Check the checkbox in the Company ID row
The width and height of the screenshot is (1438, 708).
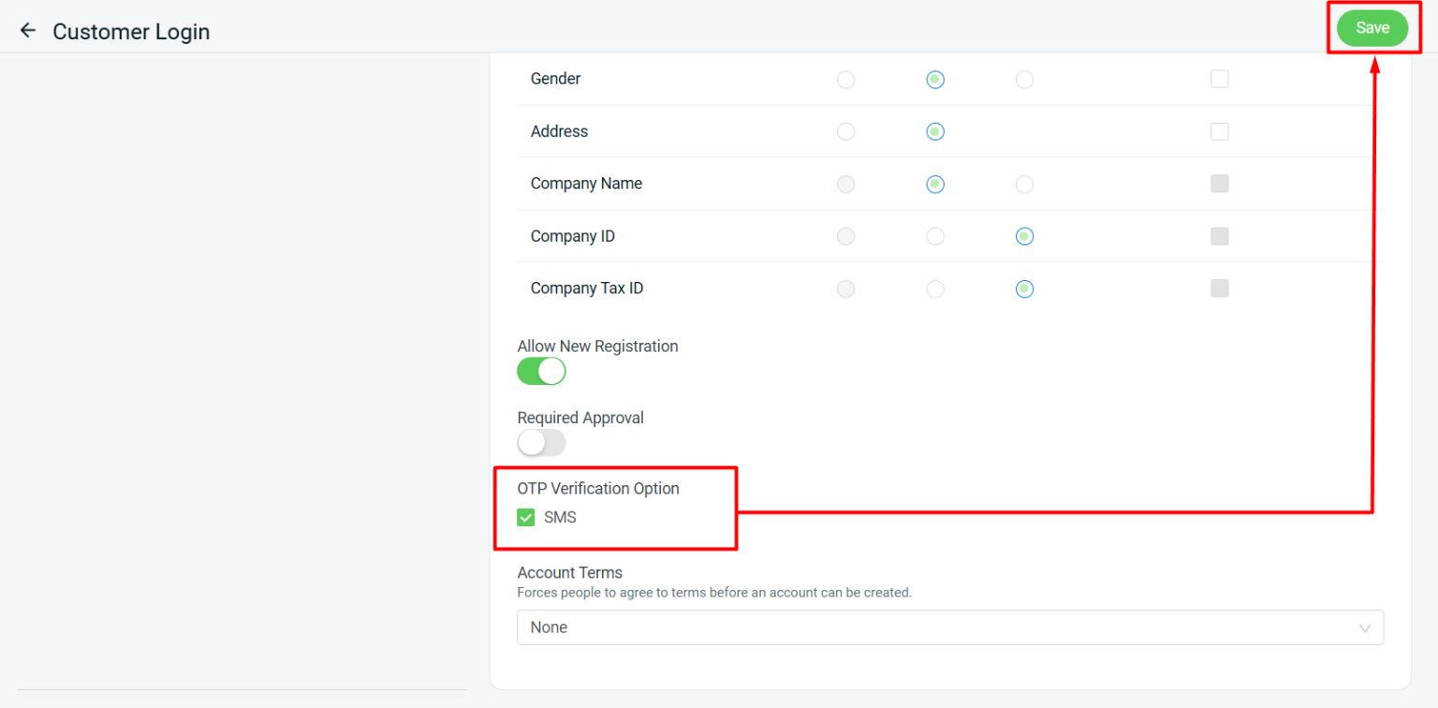[x=1219, y=236]
